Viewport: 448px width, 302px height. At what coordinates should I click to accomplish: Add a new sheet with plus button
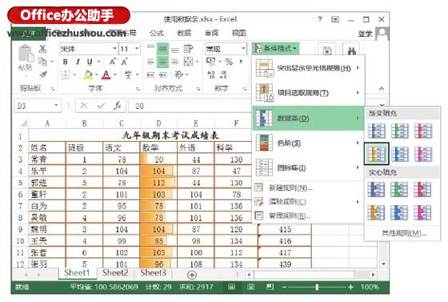(x=192, y=275)
